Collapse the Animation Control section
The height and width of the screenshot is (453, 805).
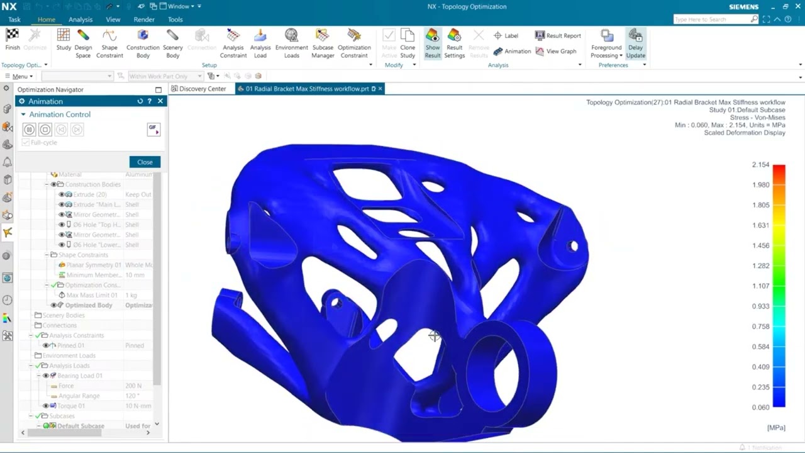[23, 115]
